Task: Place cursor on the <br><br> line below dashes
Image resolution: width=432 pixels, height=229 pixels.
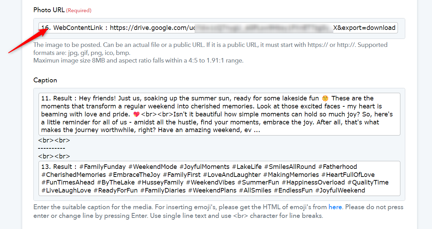Action: [x=54, y=156]
